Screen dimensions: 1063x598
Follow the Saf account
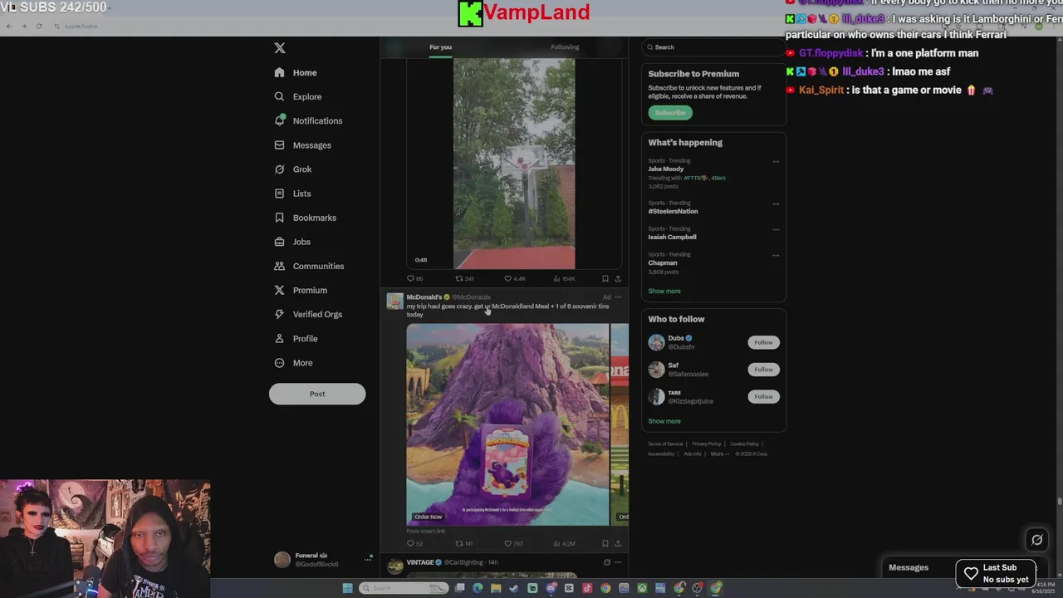click(x=763, y=370)
